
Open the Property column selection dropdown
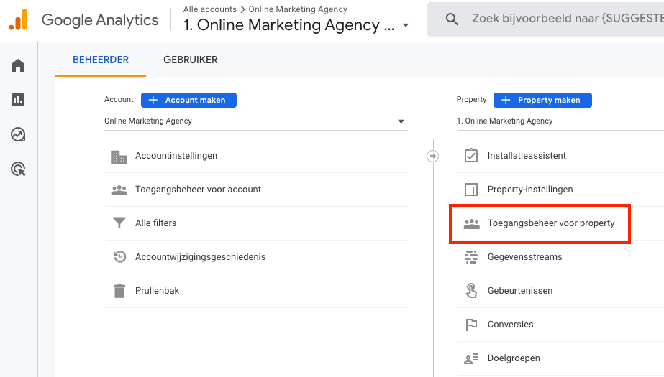coord(540,121)
